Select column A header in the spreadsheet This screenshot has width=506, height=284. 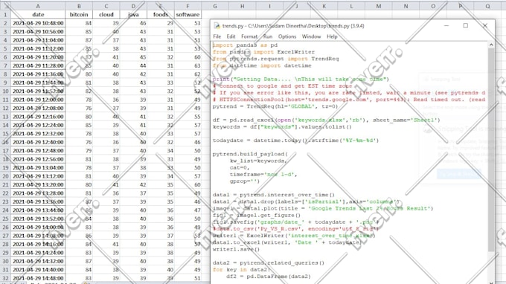pyautogui.click(x=38, y=6)
